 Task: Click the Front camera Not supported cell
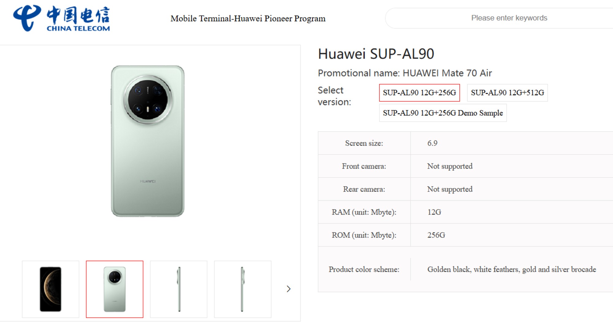tap(450, 166)
